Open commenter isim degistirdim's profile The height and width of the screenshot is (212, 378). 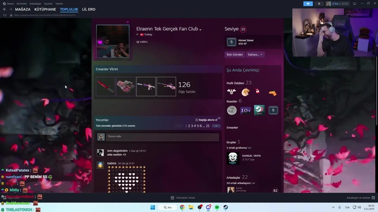click(117, 151)
